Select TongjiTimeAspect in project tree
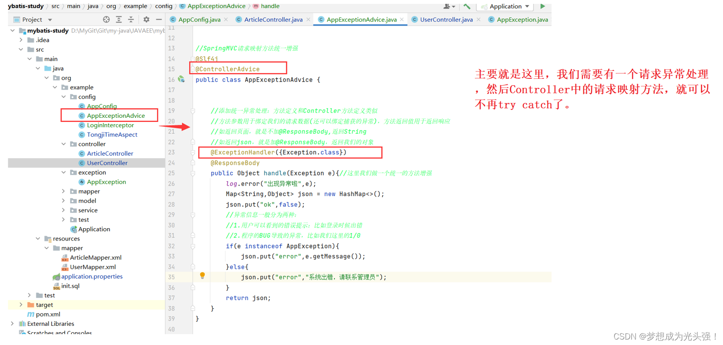The height and width of the screenshot is (345, 723). tap(112, 135)
